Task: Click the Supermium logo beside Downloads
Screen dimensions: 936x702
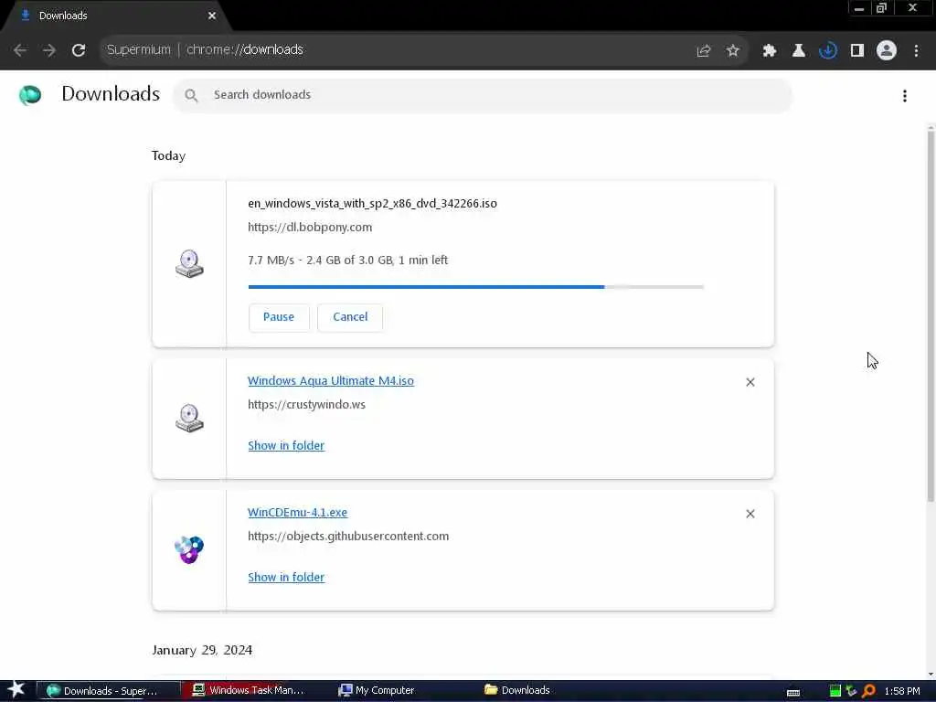Action: tap(30, 94)
